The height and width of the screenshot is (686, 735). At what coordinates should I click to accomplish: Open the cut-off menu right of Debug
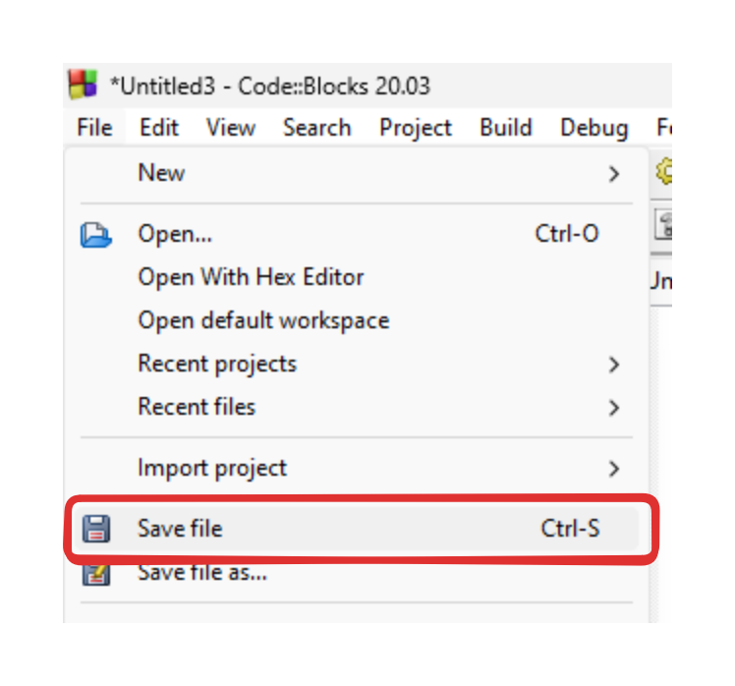[662, 128]
